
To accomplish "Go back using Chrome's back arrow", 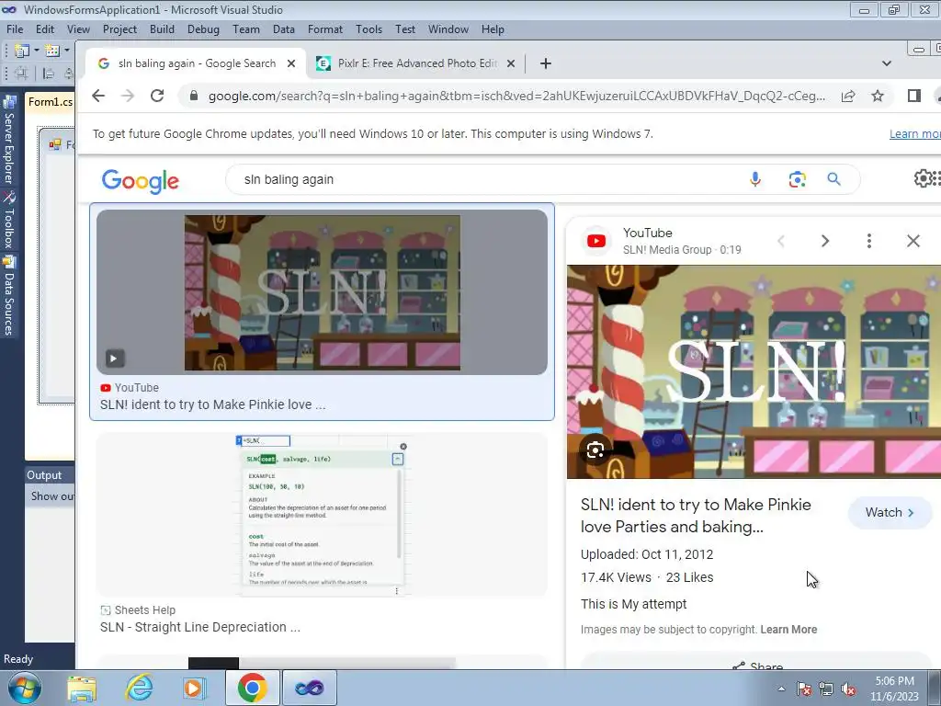I will tap(98, 96).
